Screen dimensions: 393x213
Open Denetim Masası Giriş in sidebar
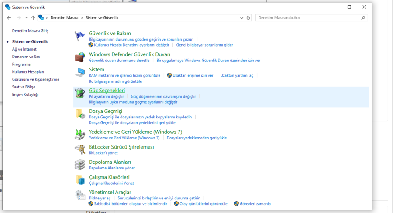point(30,31)
